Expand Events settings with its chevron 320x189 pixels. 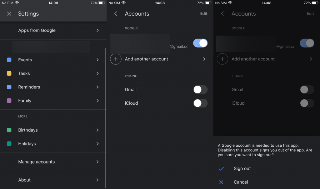(97, 60)
